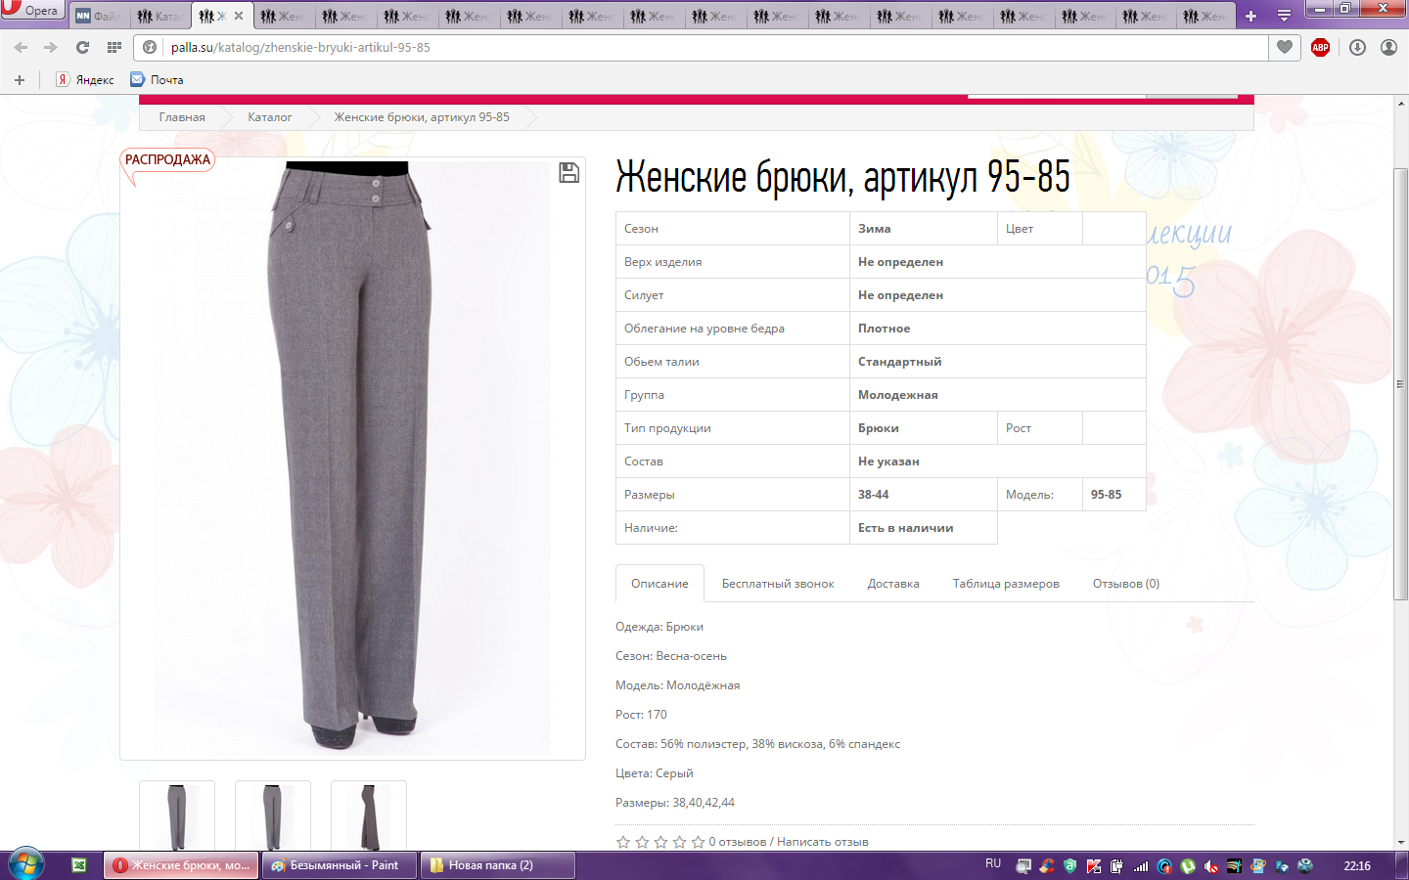Image resolution: width=1409 pixels, height=880 pixels.
Task: Open the Таблица размеров tab
Action: pyautogui.click(x=1006, y=584)
